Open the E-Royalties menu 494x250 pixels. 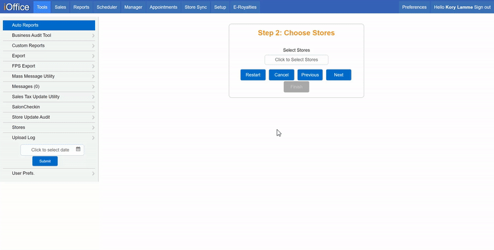coord(245,7)
